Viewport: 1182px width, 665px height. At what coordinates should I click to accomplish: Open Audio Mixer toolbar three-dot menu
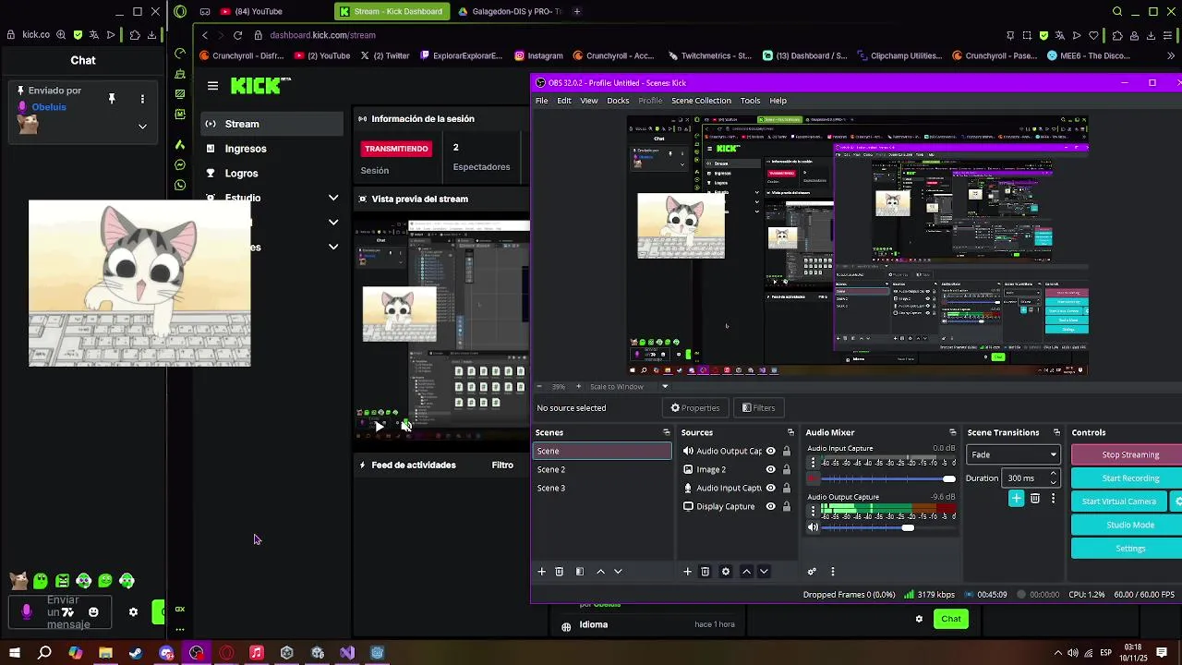tap(832, 572)
